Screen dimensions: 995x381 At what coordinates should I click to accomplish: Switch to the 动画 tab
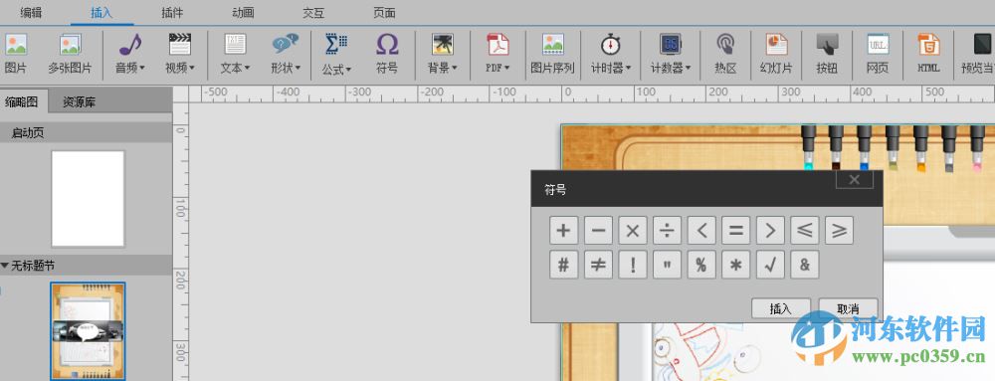click(243, 12)
